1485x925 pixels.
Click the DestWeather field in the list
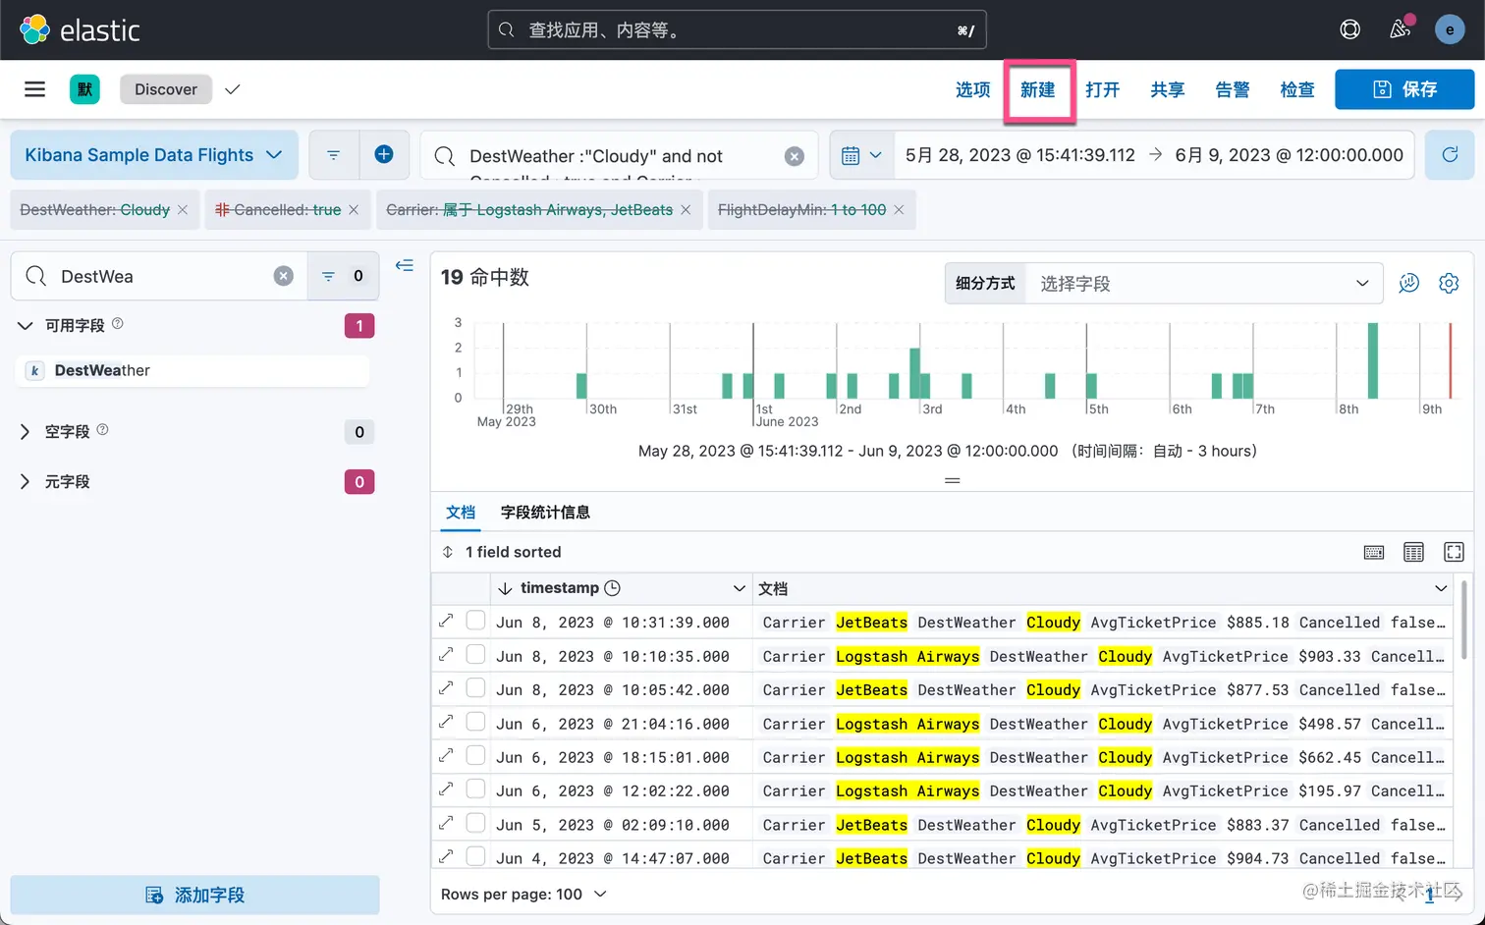pyautogui.click(x=194, y=370)
